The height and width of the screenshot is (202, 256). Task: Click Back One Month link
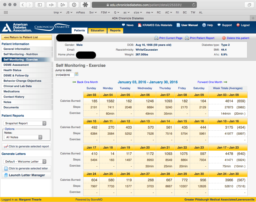[x=87, y=82]
